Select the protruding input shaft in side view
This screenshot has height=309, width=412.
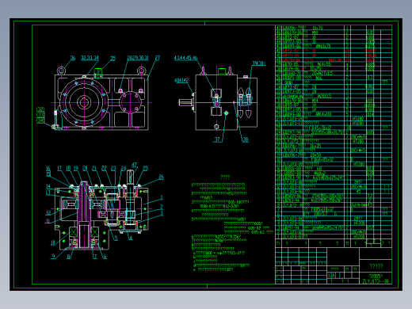click(186, 102)
